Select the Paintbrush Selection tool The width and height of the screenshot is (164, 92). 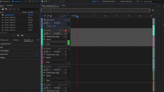point(60,1)
